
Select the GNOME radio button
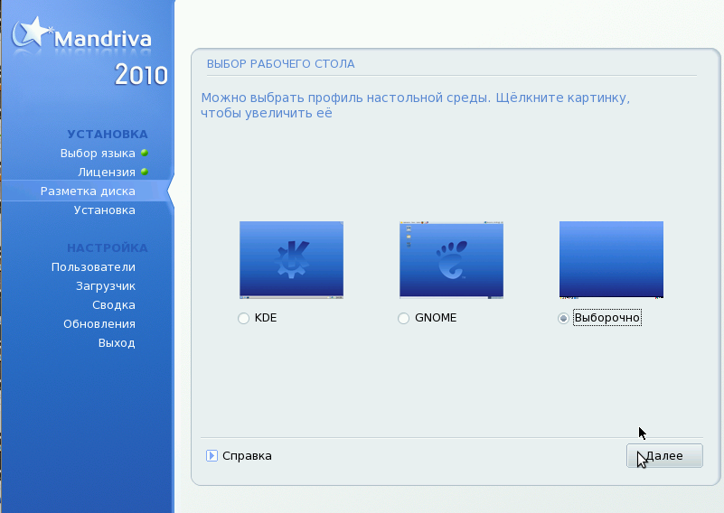(403, 318)
